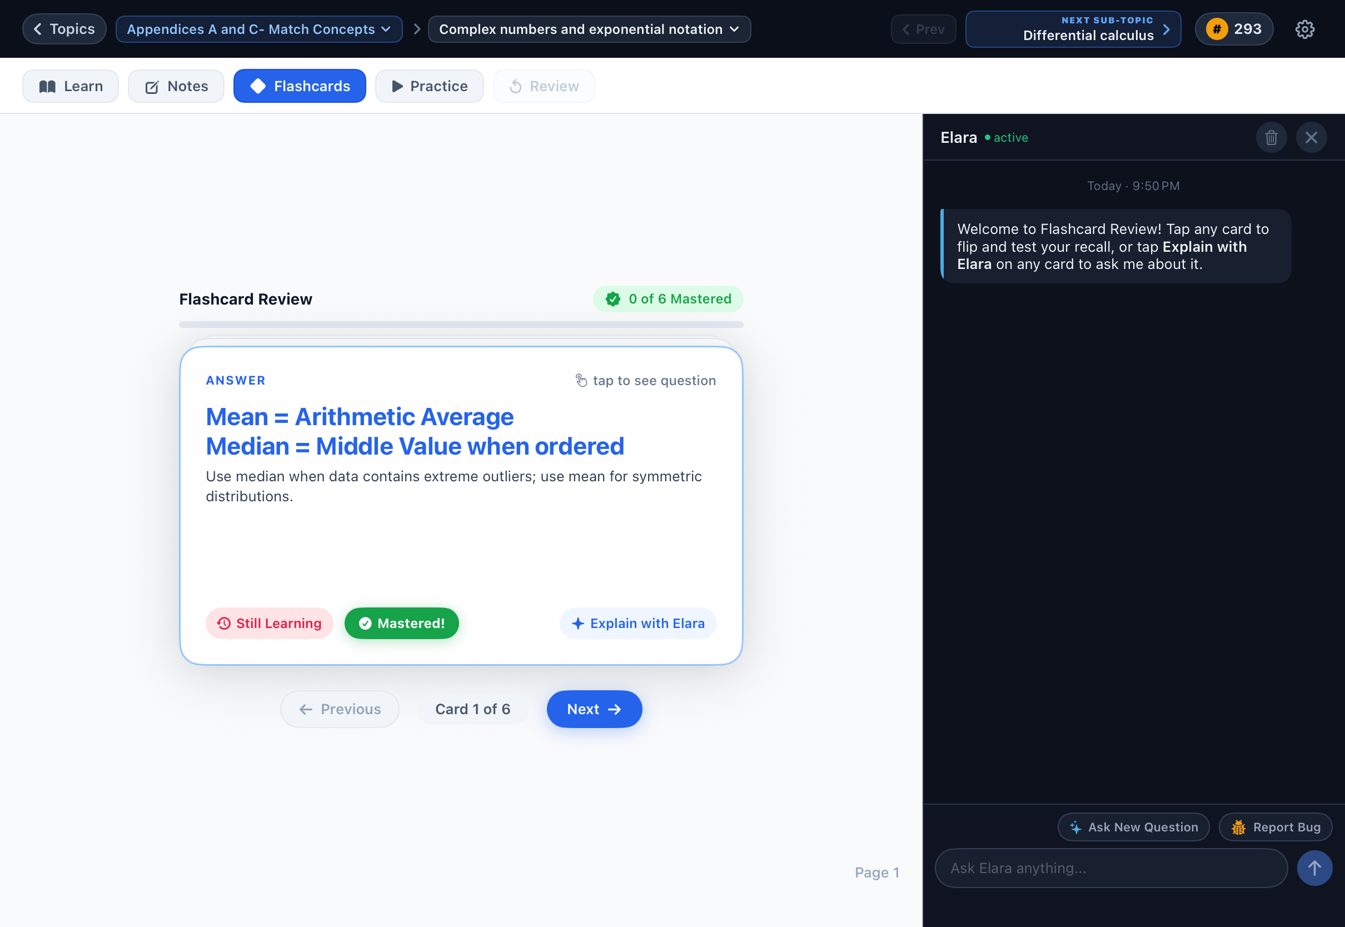Click the Elara welcome message

click(x=1115, y=246)
